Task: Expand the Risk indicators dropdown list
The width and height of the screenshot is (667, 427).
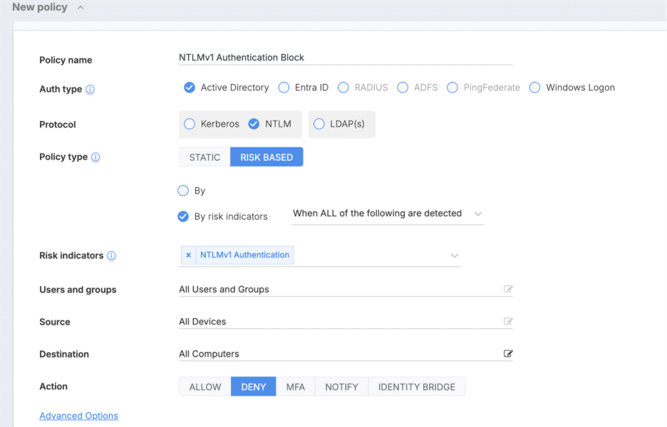Action: (455, 255)
